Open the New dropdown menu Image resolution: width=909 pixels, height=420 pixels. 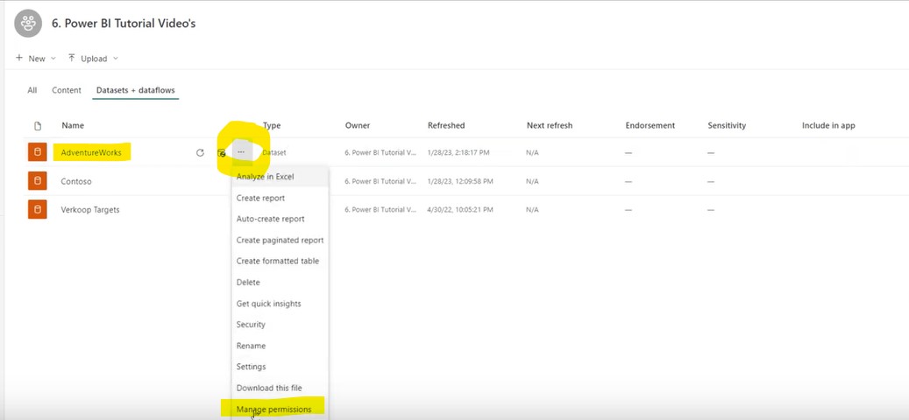(35, 59)
